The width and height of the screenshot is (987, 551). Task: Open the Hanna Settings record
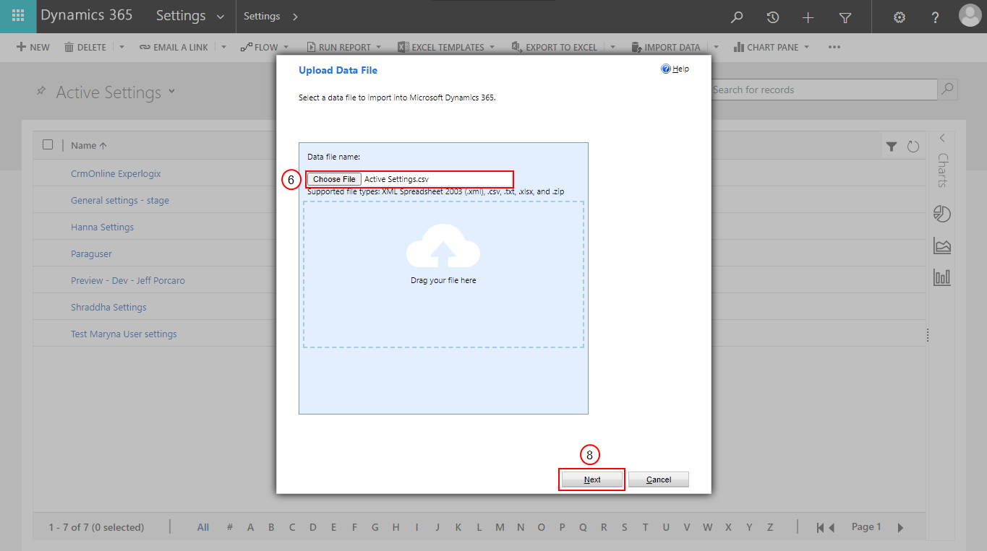tap(102, 227)
